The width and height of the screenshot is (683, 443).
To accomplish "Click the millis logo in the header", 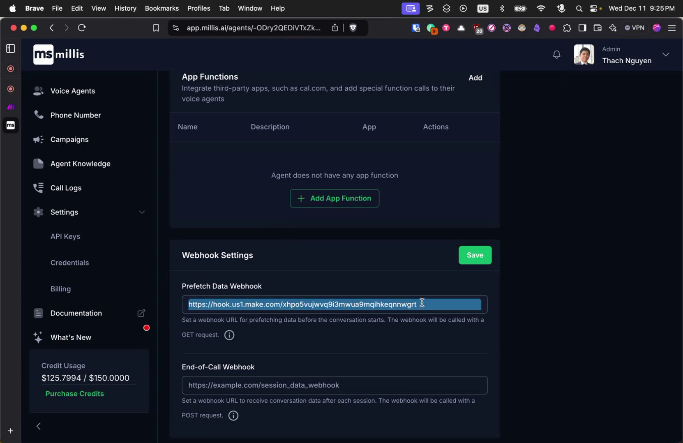I will point(58,54).
